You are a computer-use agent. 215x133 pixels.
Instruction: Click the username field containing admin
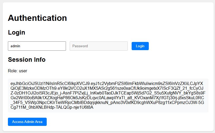tap(37, 46)
